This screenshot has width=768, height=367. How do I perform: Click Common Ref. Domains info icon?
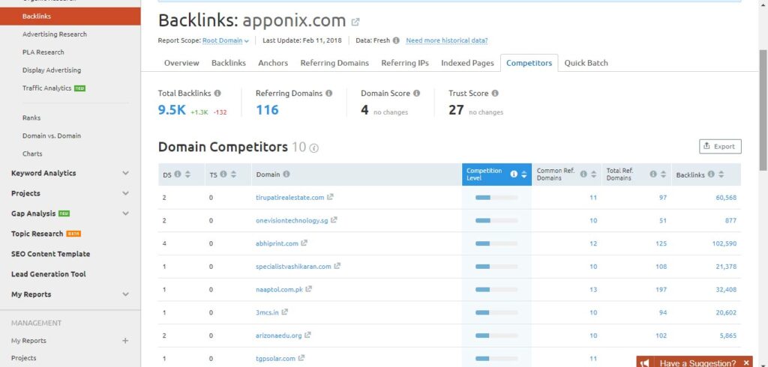[x=583, y=175]
